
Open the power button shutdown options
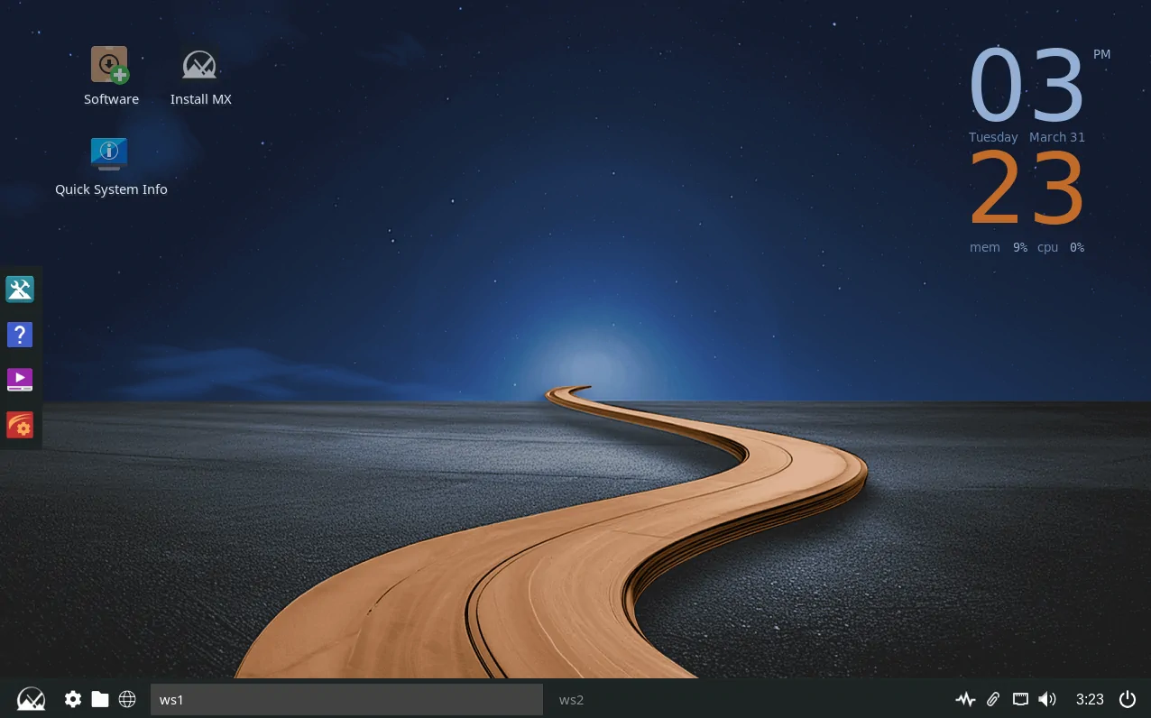click(x=1128, y=699)
